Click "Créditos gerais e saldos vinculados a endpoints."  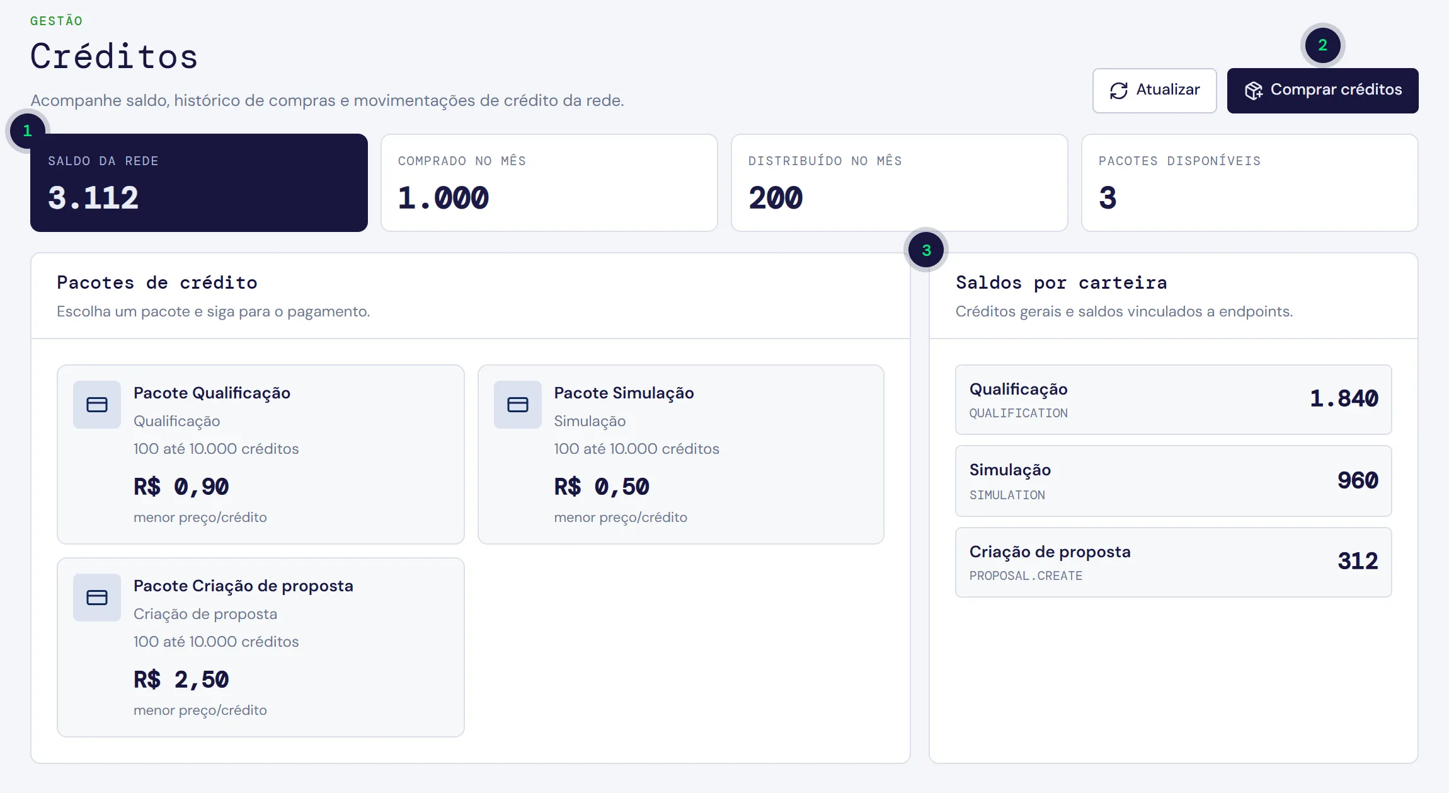1124,311
